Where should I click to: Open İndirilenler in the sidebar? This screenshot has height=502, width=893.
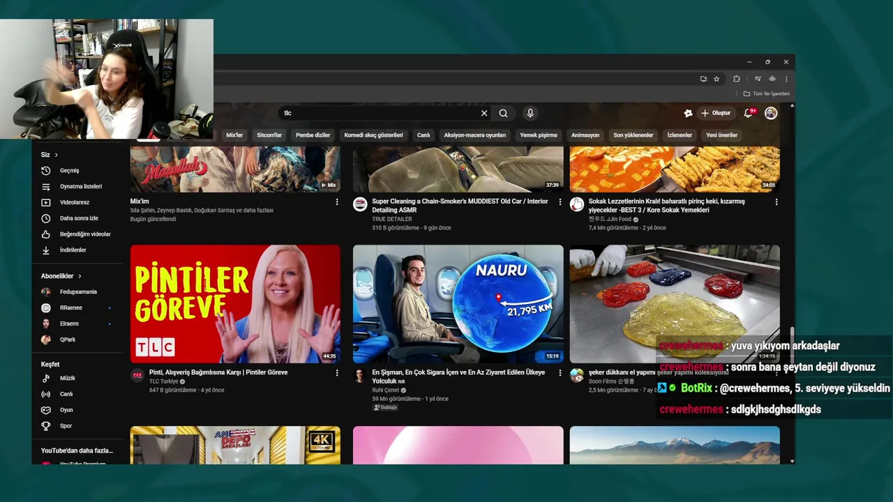(x=73, y=250)
